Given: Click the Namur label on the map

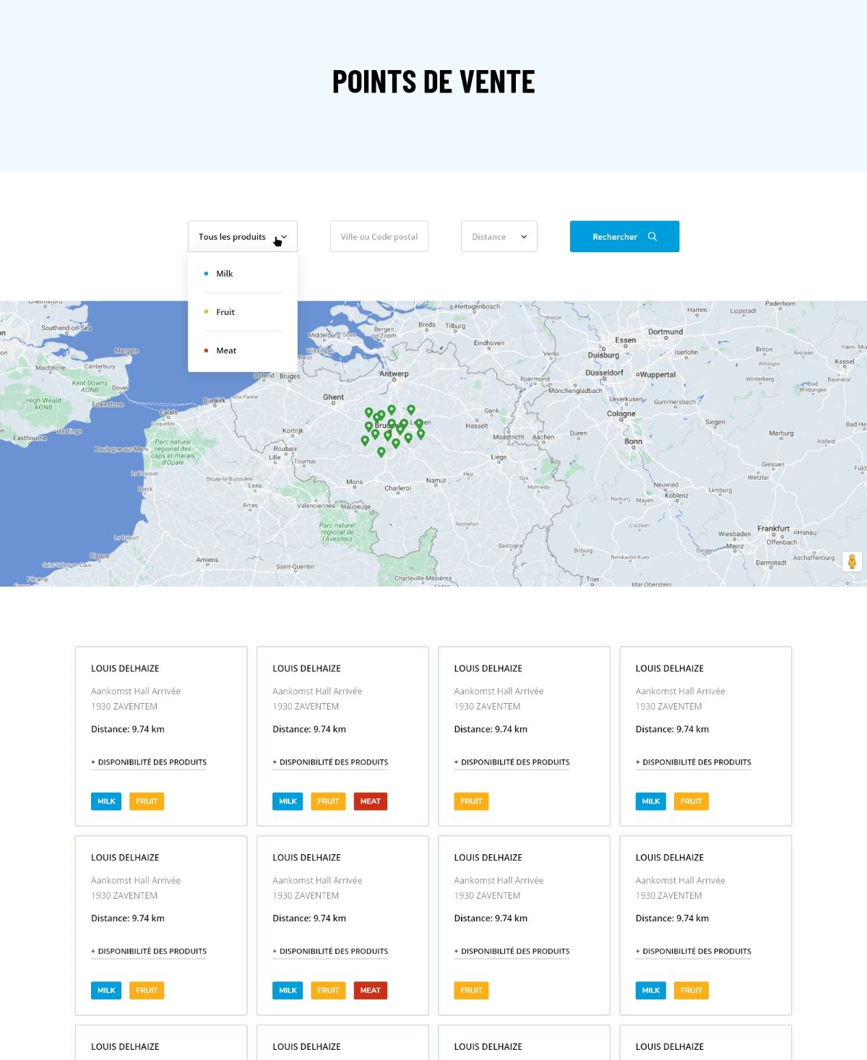Looking at the screenshot, I should tap(436, 481).
